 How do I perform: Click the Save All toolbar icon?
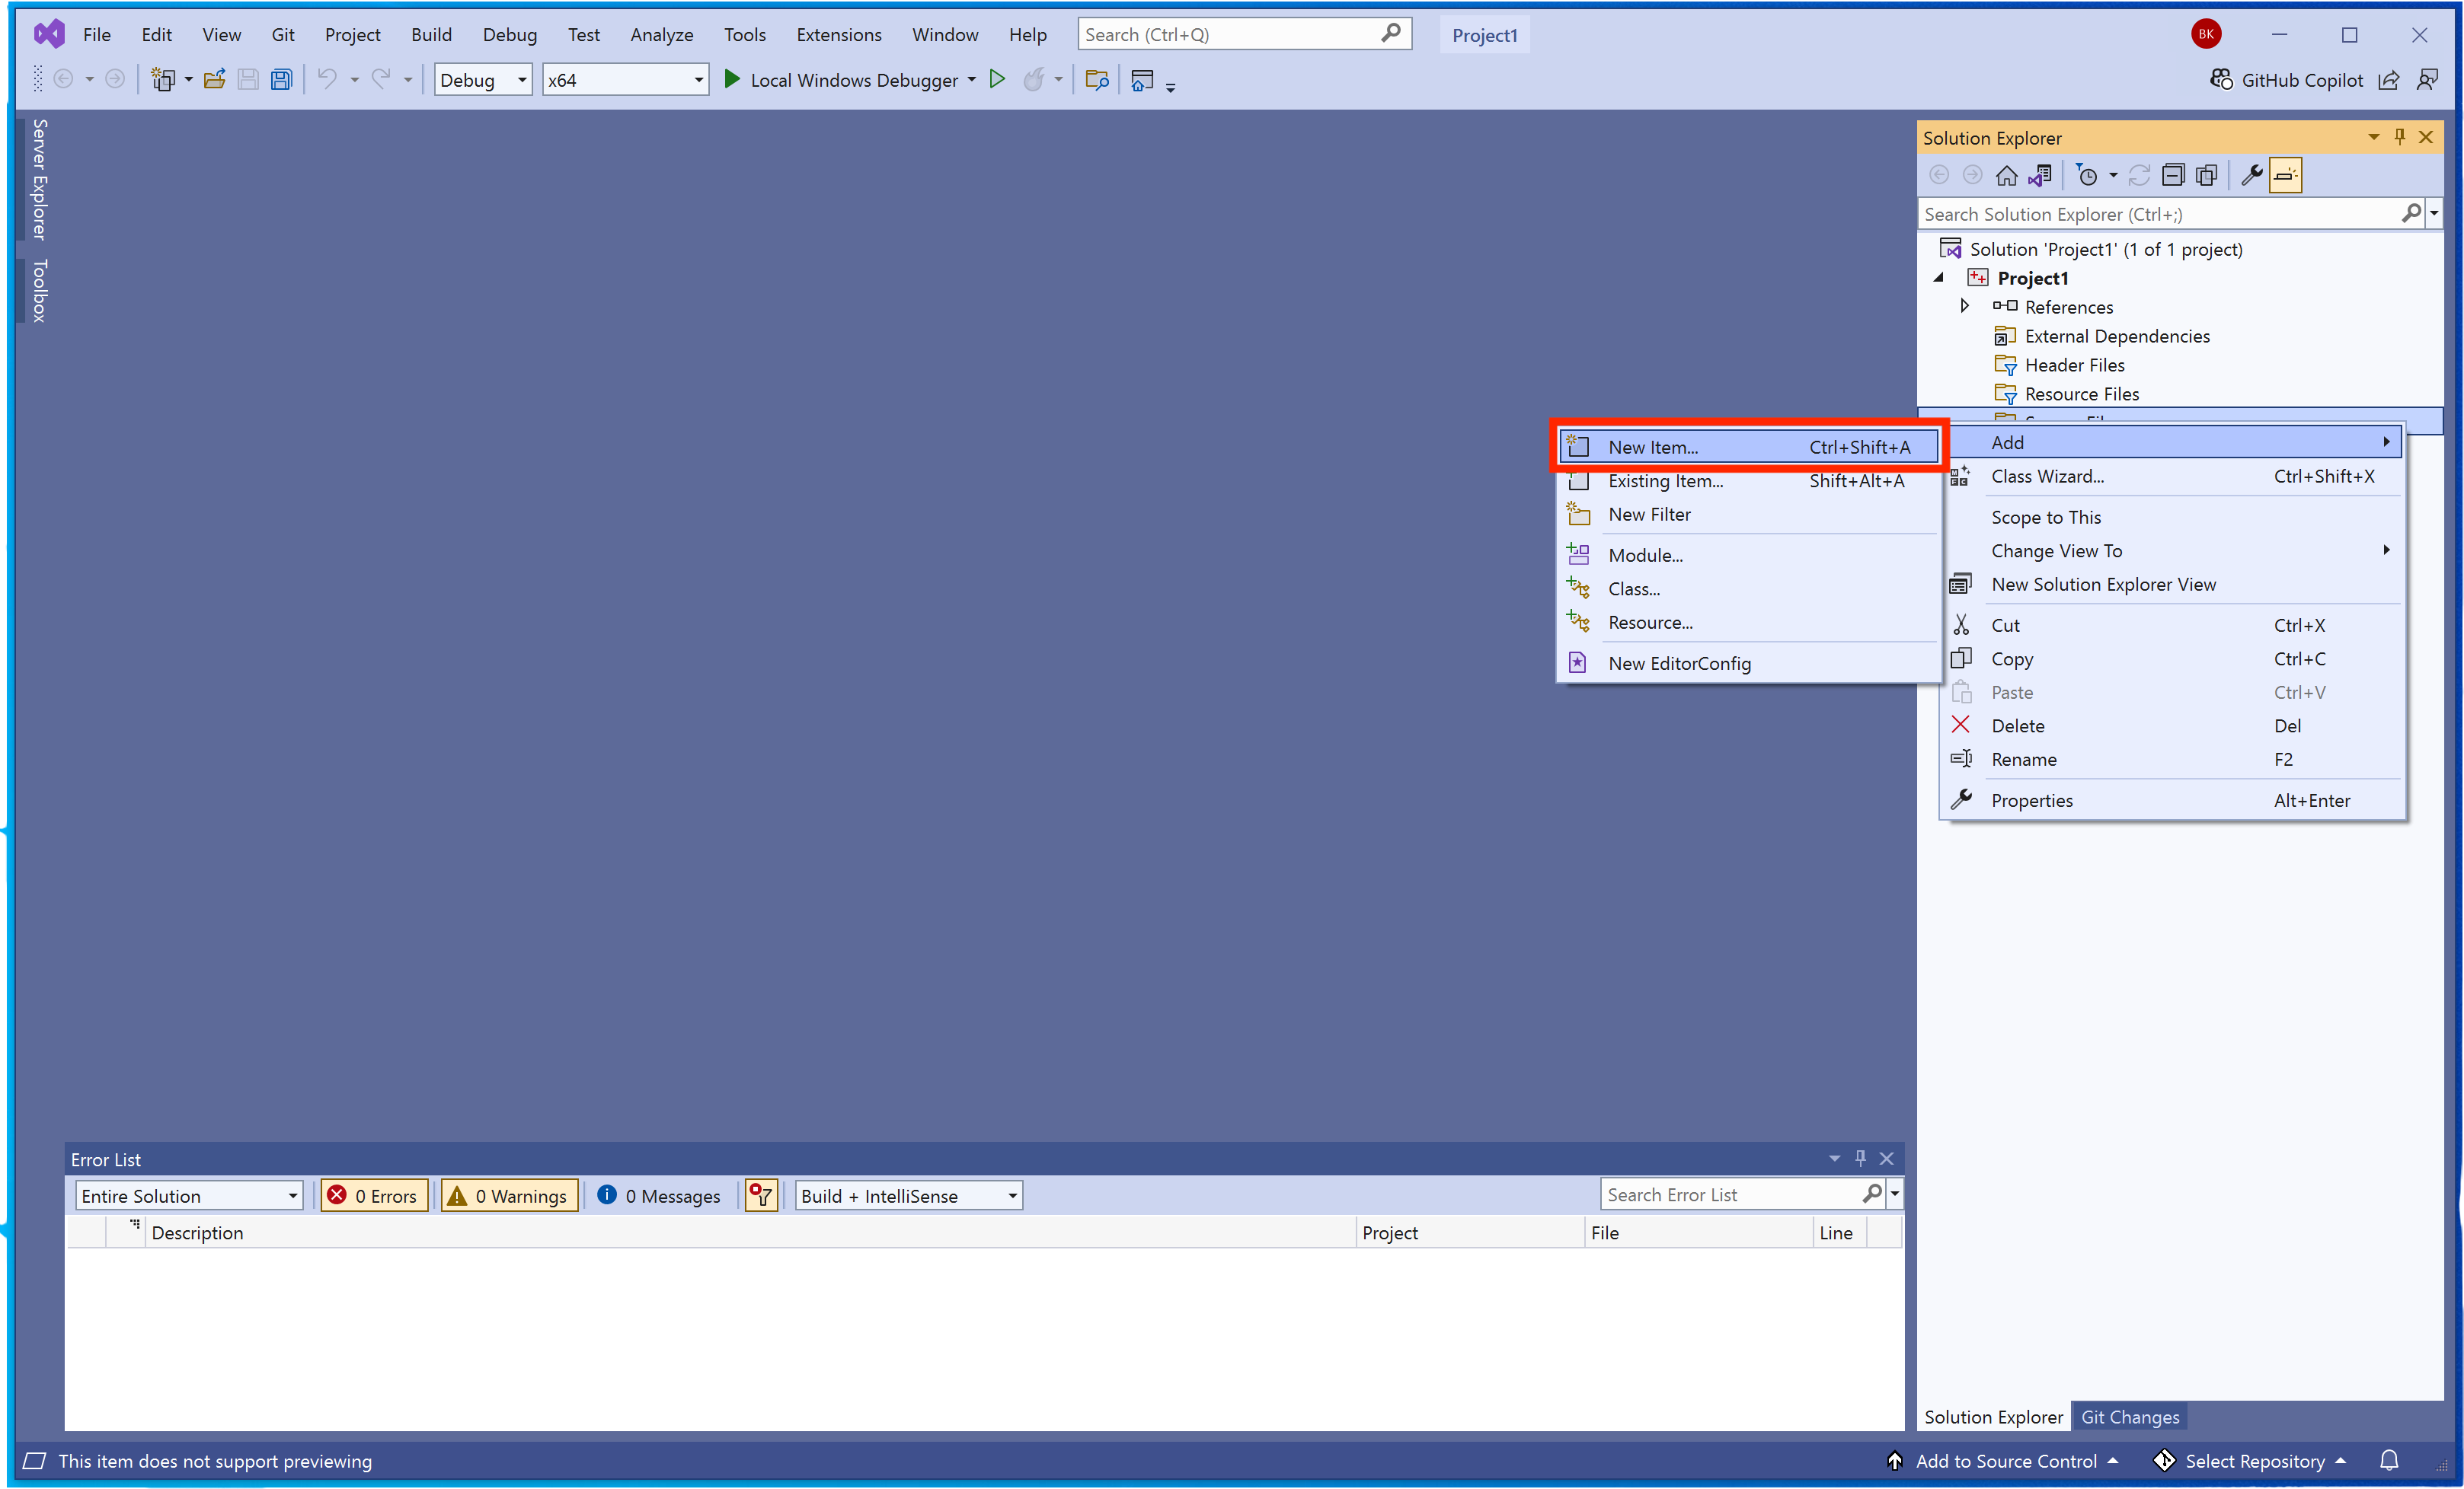click(282, 80)
